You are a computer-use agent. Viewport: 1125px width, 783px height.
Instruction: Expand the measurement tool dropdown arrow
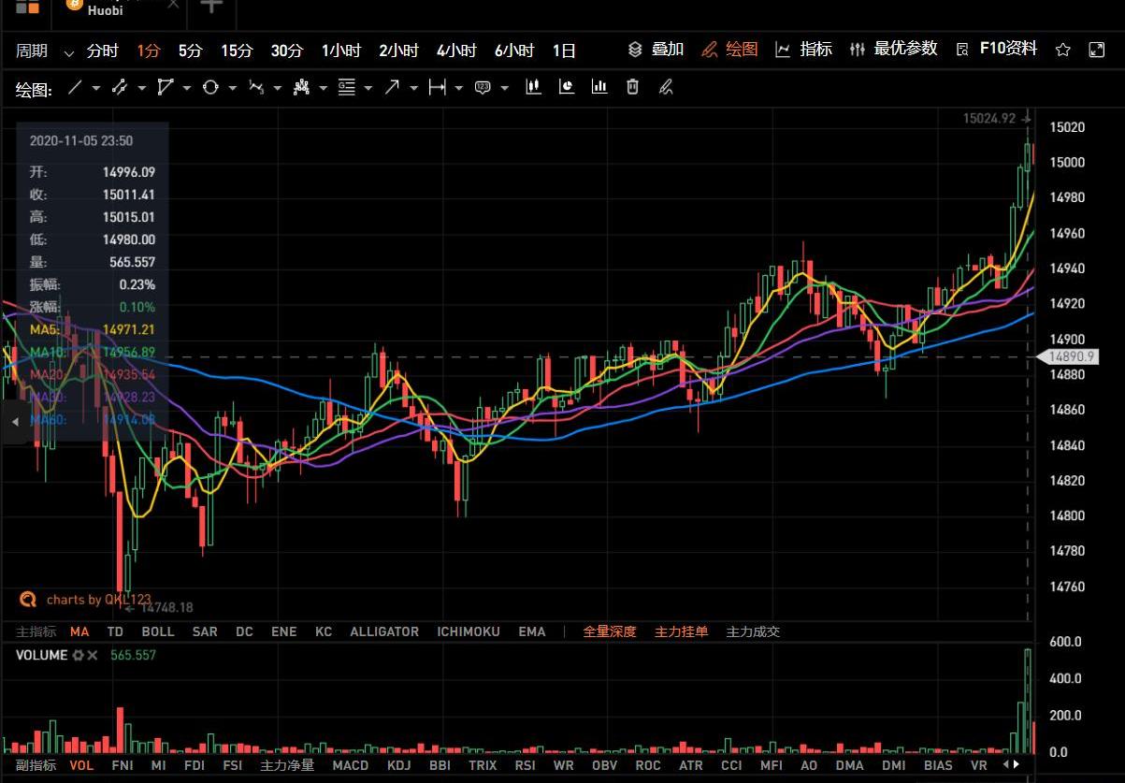pos(459,89)
